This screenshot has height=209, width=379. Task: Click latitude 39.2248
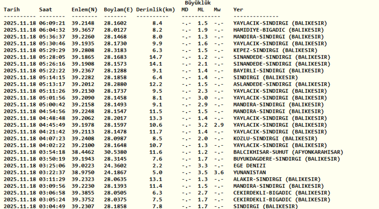[x=83, y=111]
